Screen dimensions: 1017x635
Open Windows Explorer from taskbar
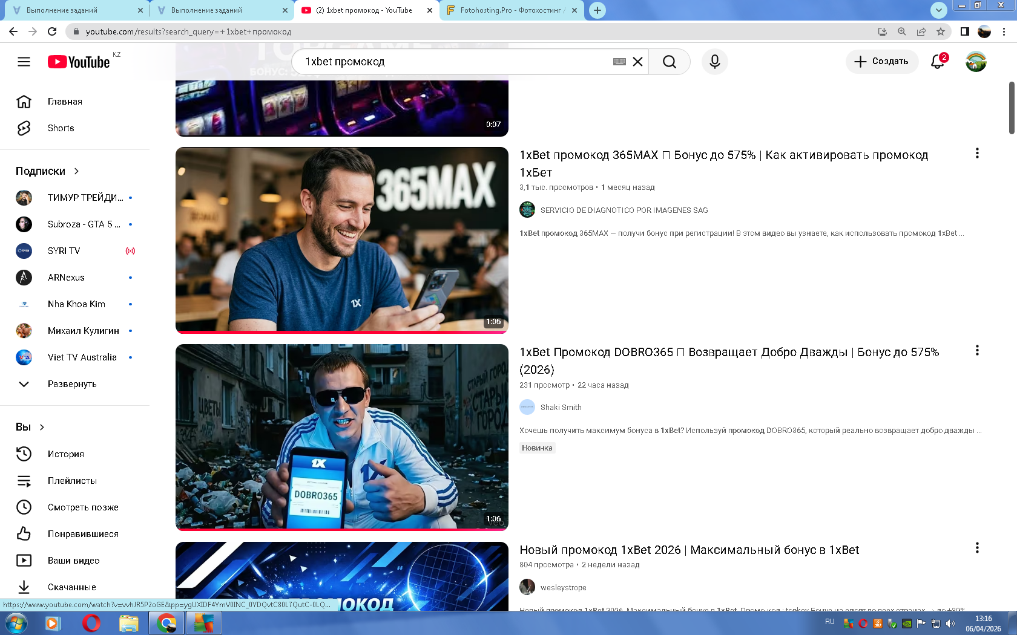click(128, 623)
